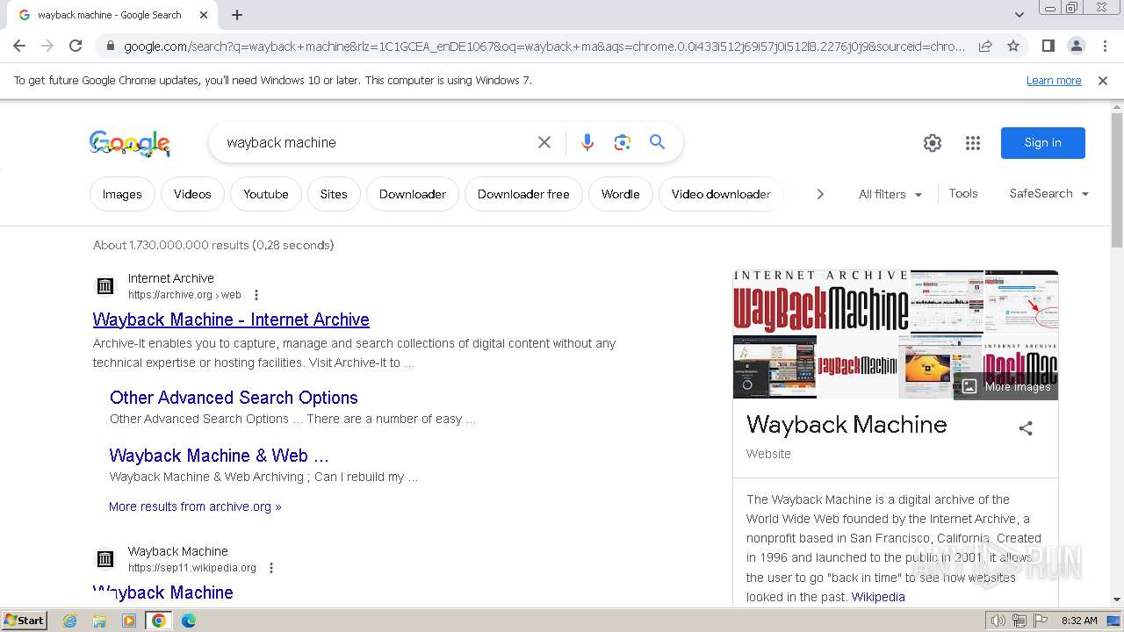1124x632 pixels.
Task: Open options for the archive.org result
Action: [256, 295]
